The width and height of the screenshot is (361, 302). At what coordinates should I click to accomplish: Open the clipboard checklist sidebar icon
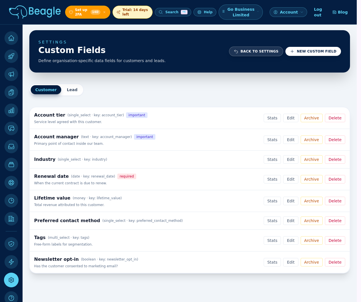coord(11,92)
